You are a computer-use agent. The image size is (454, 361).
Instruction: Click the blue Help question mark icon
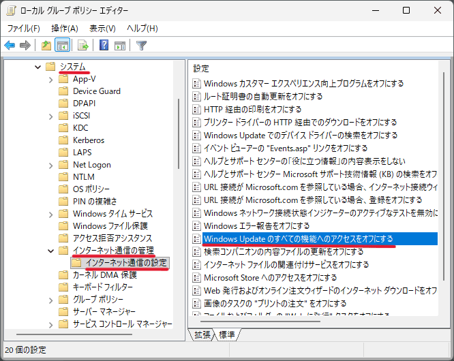[x=104, y=46]
